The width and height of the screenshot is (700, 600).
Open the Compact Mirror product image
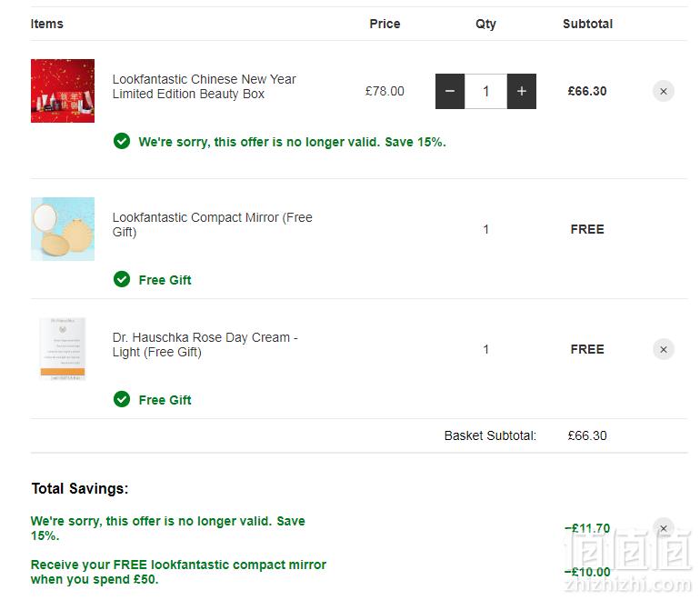pyautogui.click(x=63, y=229)
